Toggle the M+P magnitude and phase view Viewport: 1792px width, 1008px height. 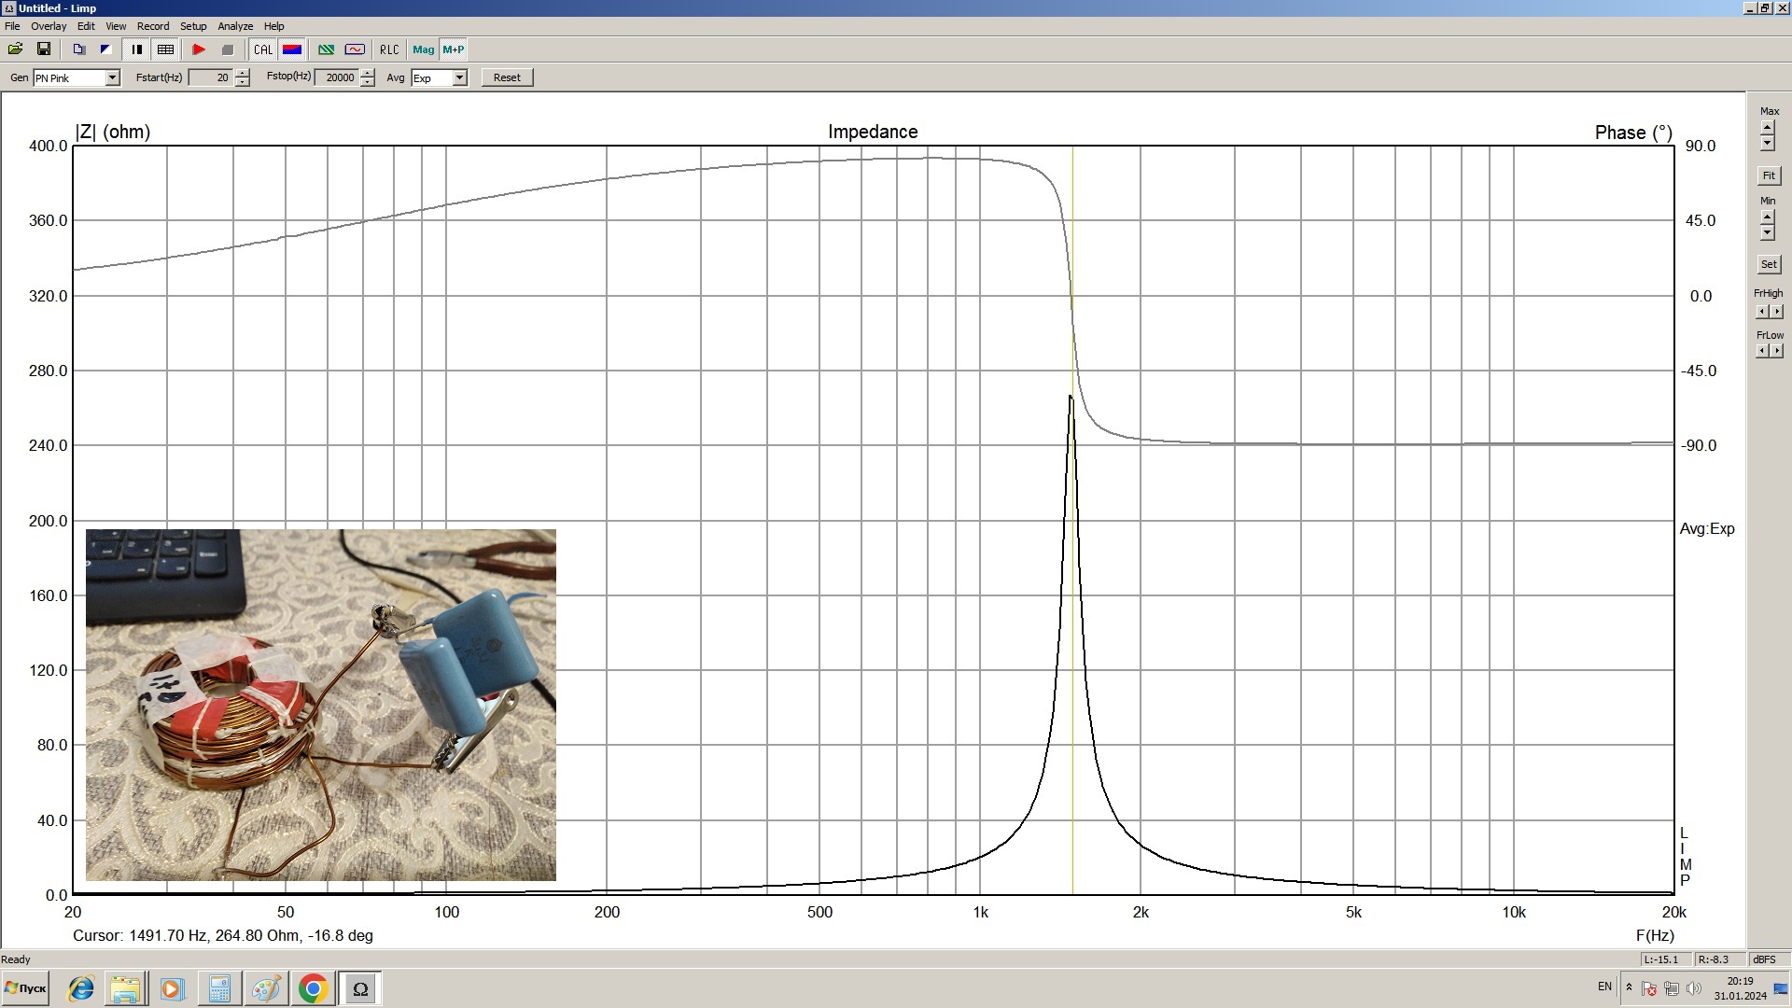pos(453,49)
